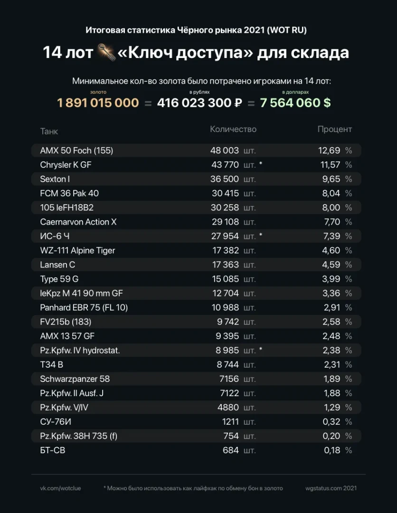Click the Schwarzpanzer 58 entry
Screen dimensions: 397x513
click(75, 379)
